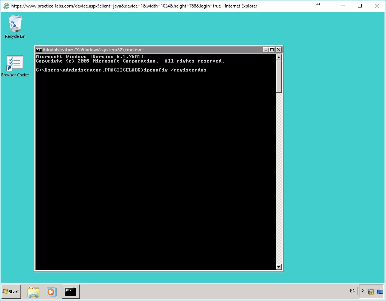The width and height of the screenshot is (386, 301).
Task: Place cursor after the ipconfig command line
Action: point(209,70)
